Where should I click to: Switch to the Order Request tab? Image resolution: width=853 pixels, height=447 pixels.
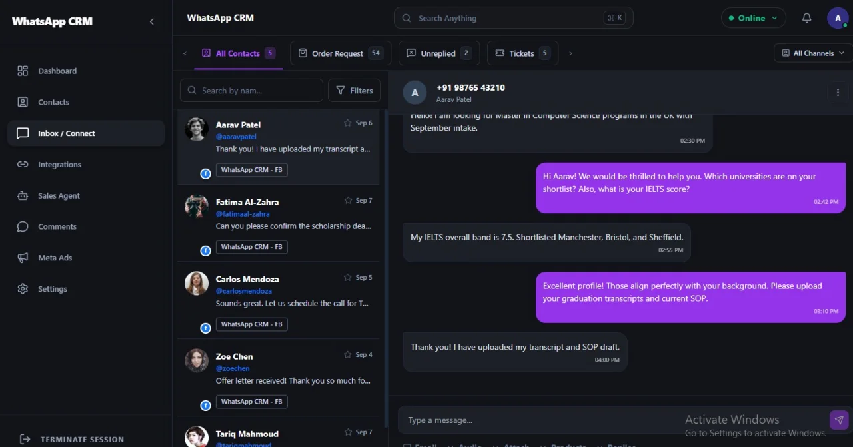point(341,53)
